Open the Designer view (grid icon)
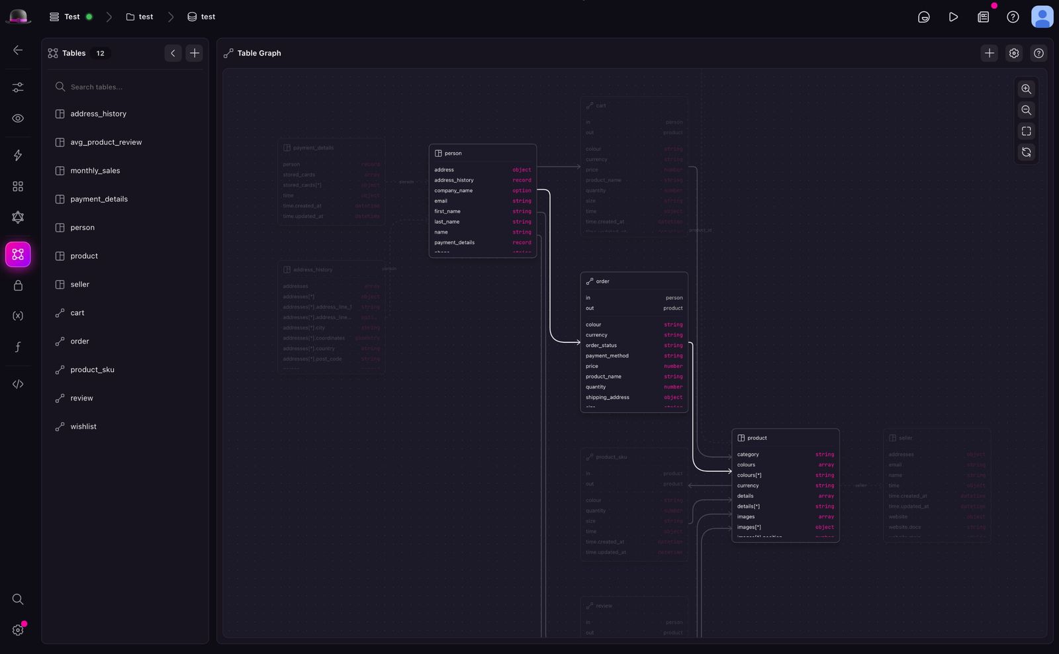Screen dimensions: 1059x654 (18, 186)
